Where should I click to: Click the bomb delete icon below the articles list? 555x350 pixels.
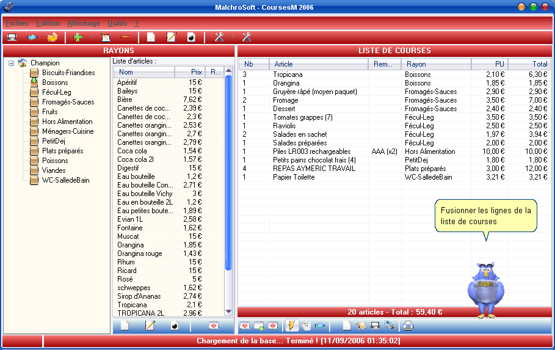point(175,326)
